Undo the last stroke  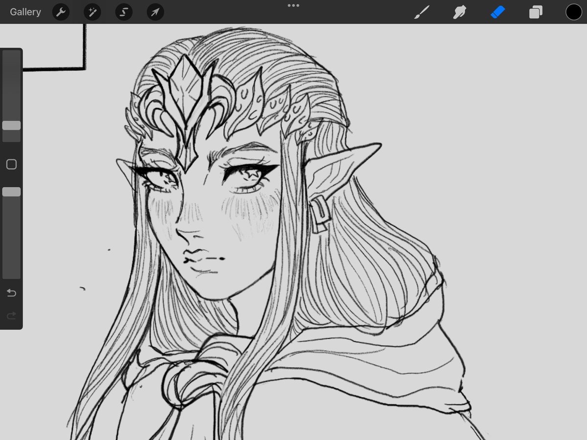pos(11,293)
